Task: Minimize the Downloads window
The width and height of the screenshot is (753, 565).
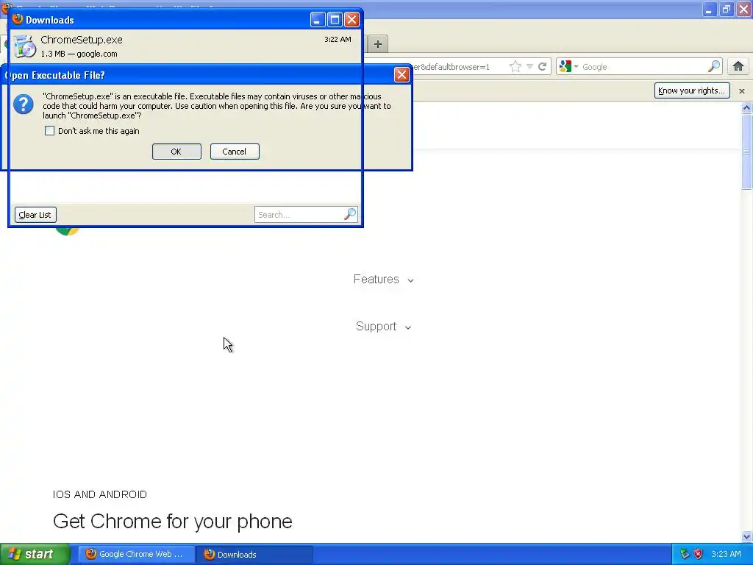Action: point(318,20)
